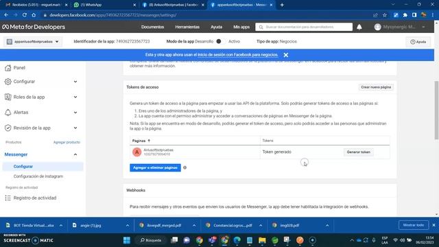Screen dimensions: 439x247
Task: Open options for img028.pdf download
Action: pyautogui.click(x=327, y=225)
